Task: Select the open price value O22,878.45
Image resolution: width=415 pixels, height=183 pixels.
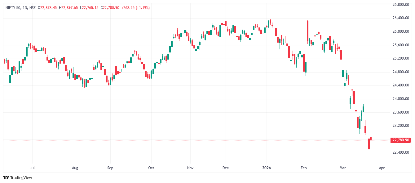Action: point(47,7)
